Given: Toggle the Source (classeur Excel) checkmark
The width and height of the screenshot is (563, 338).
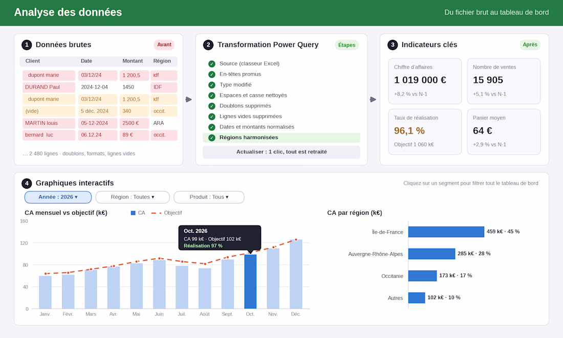Looking at the screenshot, I should point(212,64).
